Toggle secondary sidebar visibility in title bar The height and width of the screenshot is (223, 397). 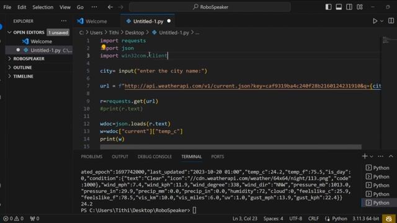(x=349, y=7)
